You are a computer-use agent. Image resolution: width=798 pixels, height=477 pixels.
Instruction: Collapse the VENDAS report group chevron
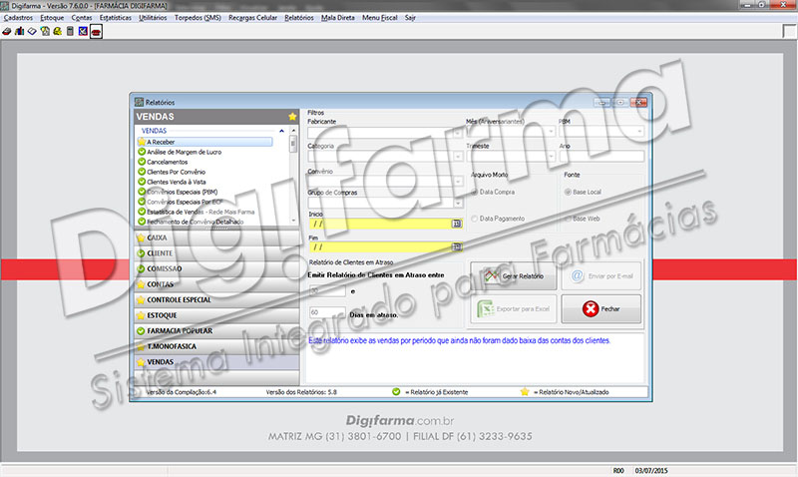tap(281, 131)
